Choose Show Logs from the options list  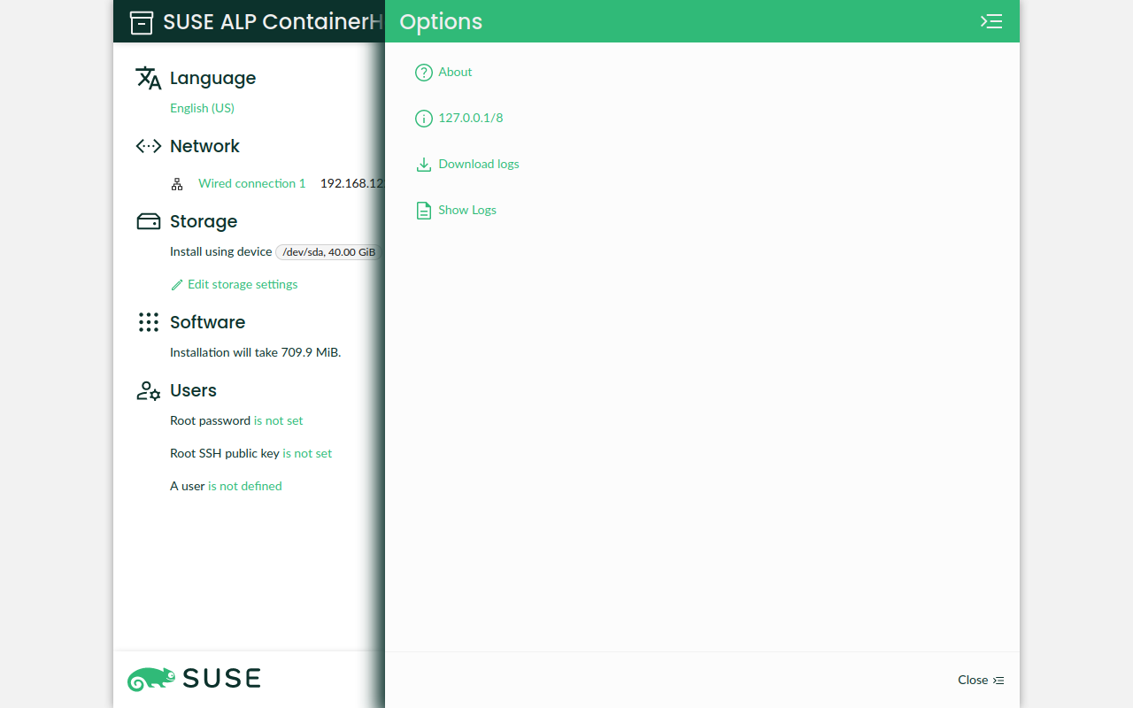(466, 211)
